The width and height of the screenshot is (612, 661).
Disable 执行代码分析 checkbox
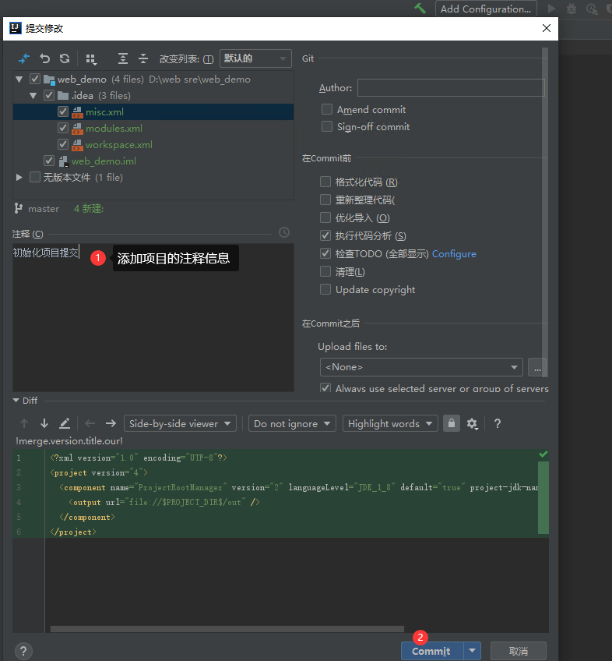(325, 235)
